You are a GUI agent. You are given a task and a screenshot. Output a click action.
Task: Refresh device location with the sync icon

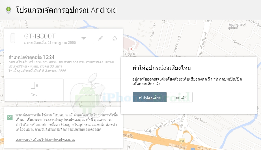(115, 38)
